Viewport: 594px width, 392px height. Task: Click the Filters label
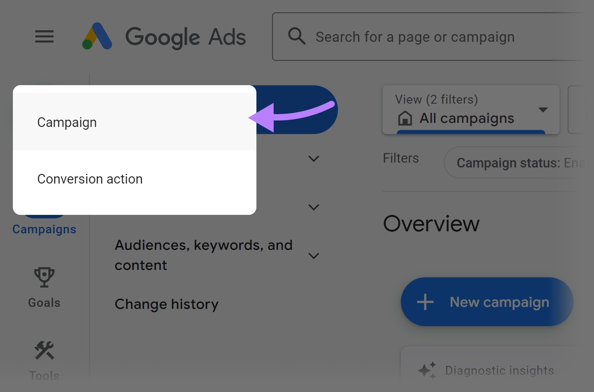tap(401, 158)
